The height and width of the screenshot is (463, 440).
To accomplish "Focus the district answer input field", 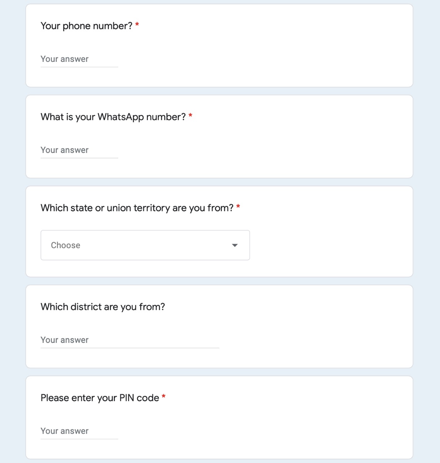I will pos(130,340).
